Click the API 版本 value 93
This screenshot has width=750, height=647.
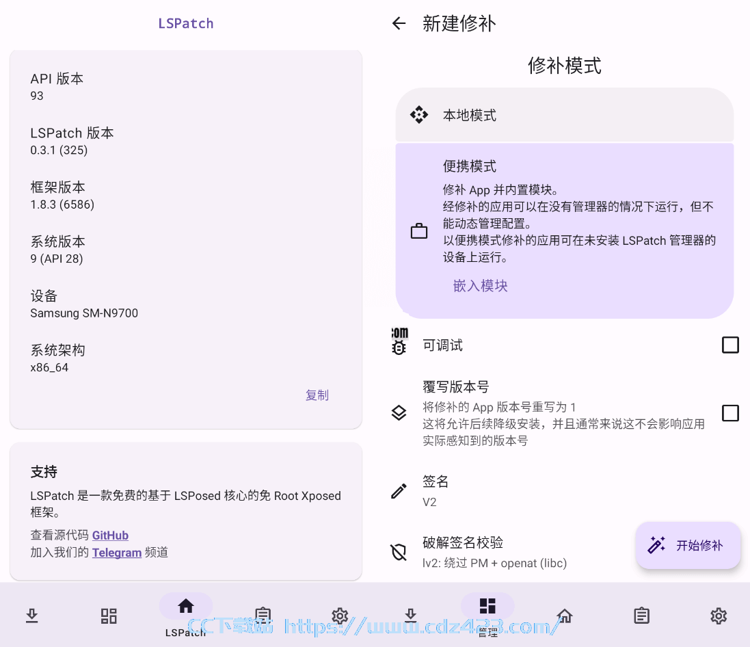coord(37,96)
